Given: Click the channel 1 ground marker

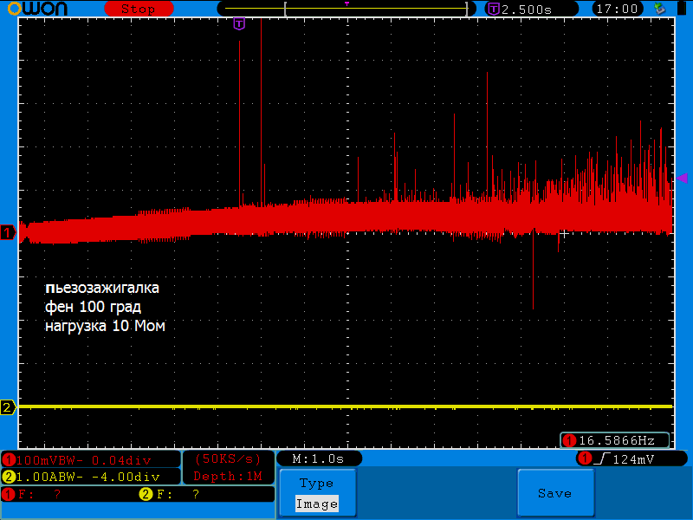Looking at the screenshot, I should point(8,232).
